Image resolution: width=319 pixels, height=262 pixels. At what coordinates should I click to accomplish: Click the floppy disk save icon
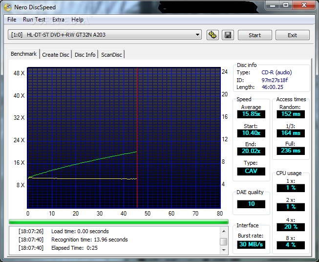228,35
